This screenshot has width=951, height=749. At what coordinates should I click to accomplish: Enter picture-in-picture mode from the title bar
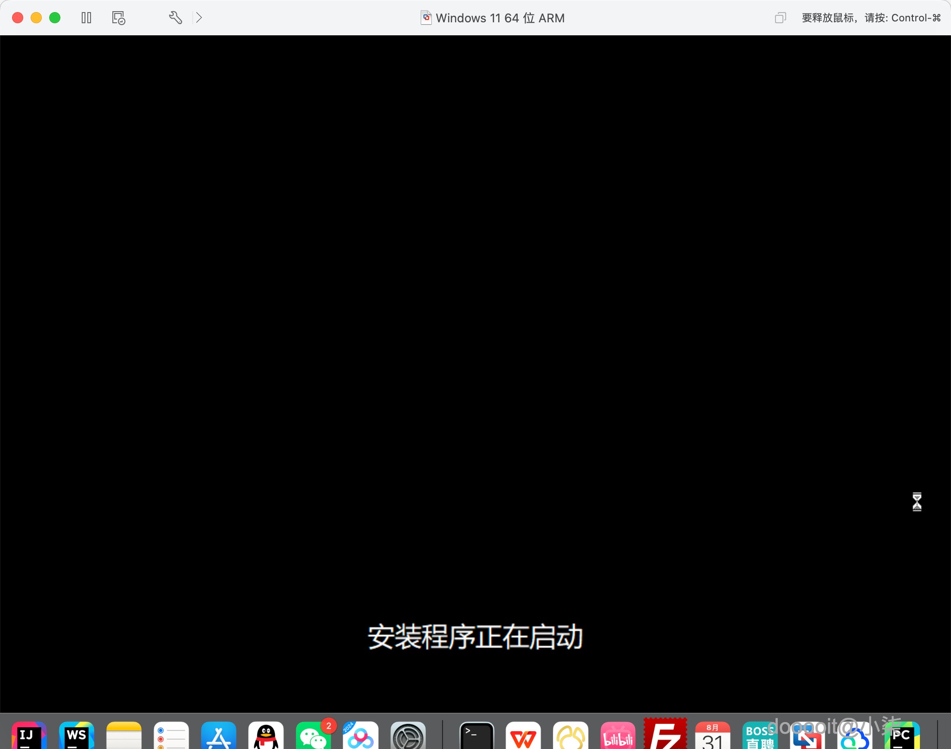point(780,18)
